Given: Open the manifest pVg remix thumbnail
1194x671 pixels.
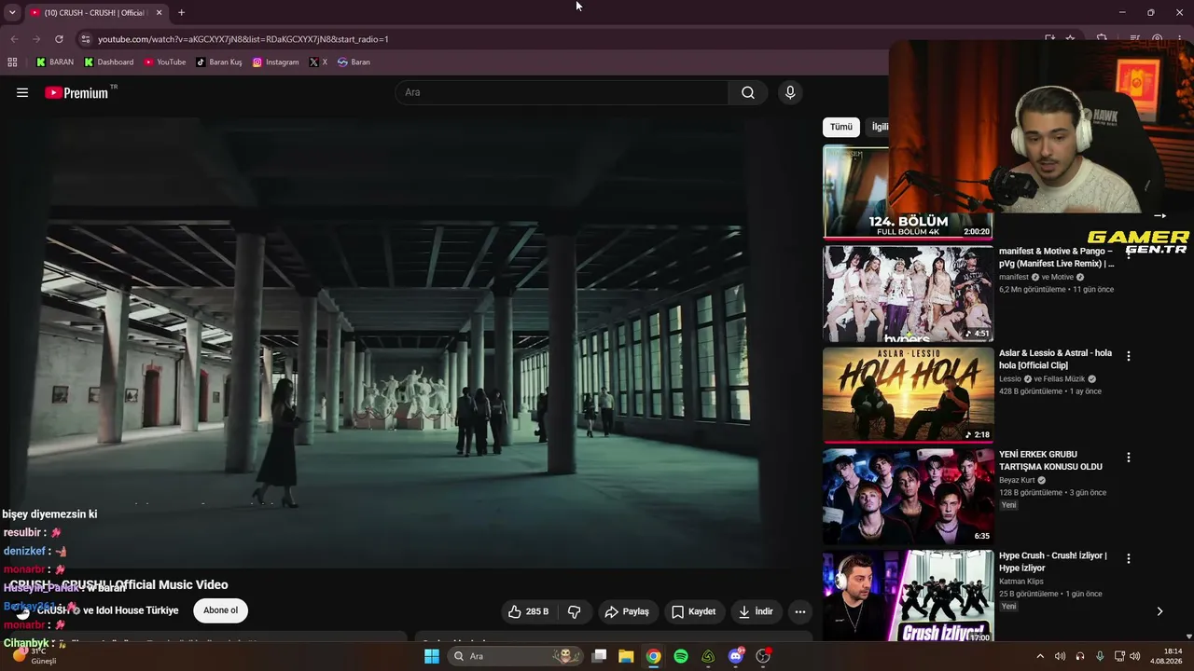Looking at the screenshot, I should 908,294.
